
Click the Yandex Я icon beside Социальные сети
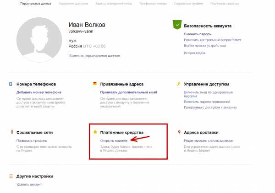coord(12,132)
